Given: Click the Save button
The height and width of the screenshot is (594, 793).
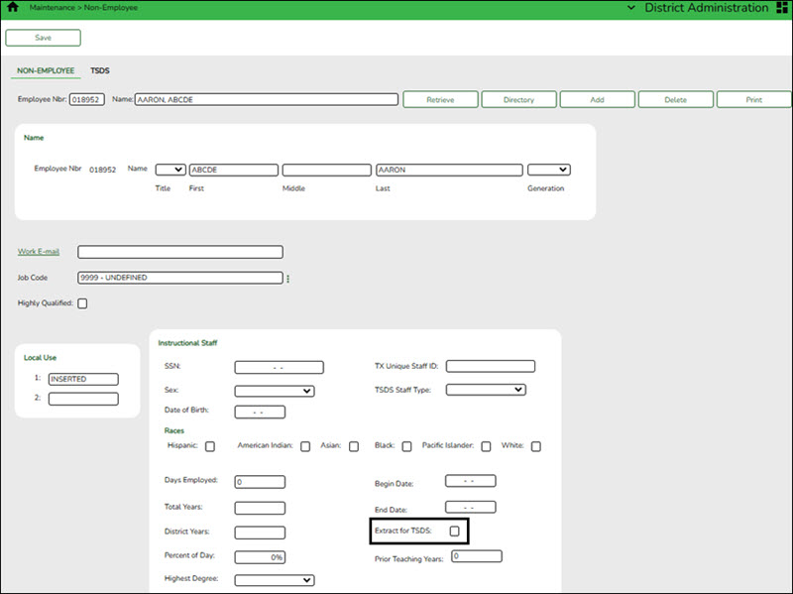Looking at the screenshot, I should coord(43,38).
